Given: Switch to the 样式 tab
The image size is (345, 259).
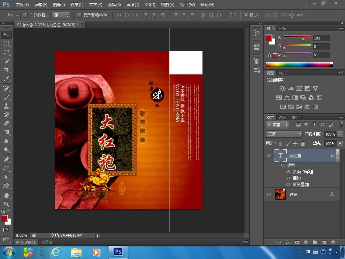Looking at the screenshot, I should (x=283, y=73).
